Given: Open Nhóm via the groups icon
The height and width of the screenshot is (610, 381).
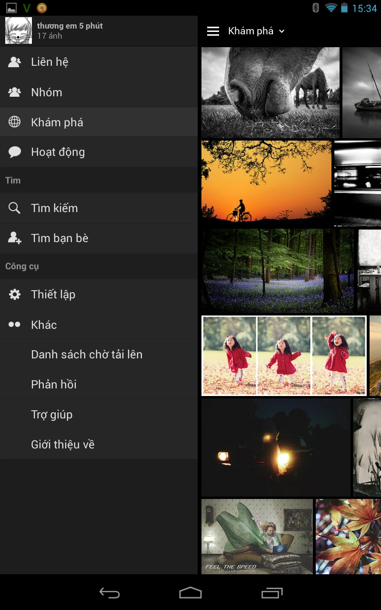Looking at the screenshot, I should pyautogui.click(x=14, y=92).
